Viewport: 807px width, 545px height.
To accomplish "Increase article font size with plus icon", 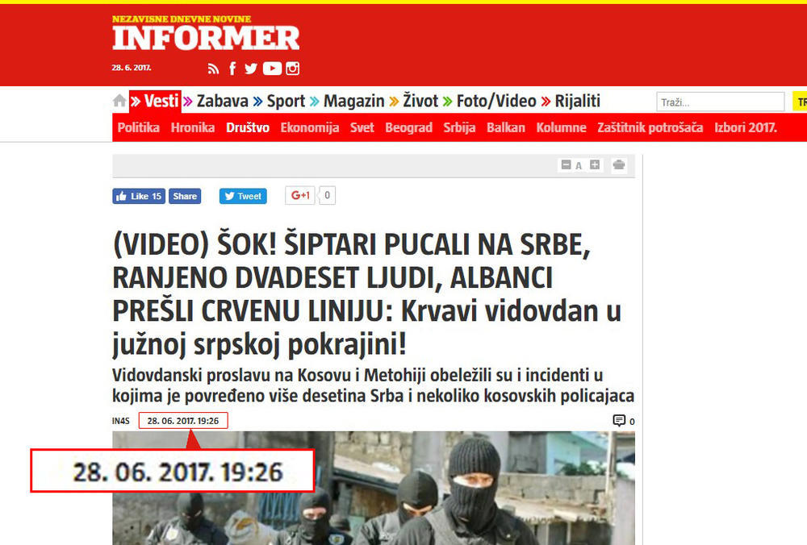I will pyautogui.click(x=595, y=164).
